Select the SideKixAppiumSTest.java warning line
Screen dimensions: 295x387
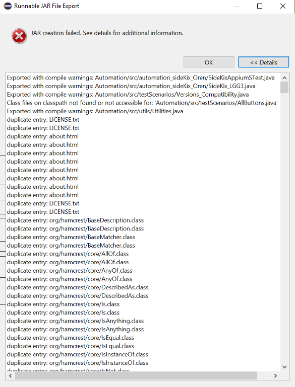click(141, 78)
